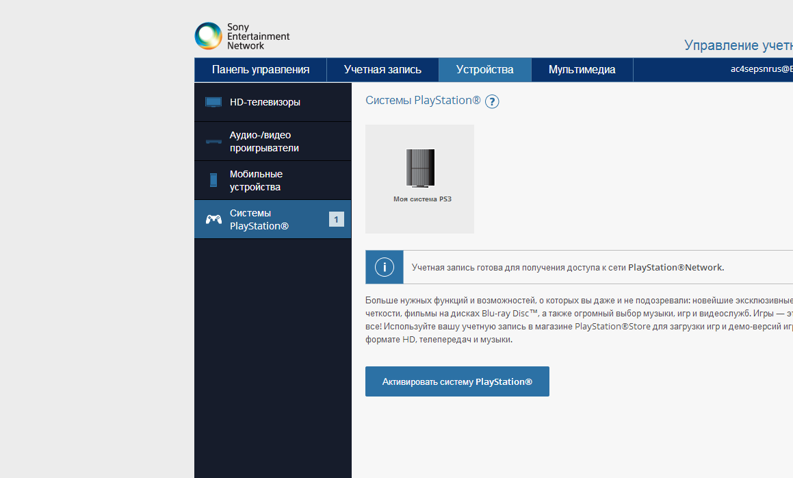793x478 pixels.
Task: Open the Мультимедиа tab
Action: (x=582, y=69)
